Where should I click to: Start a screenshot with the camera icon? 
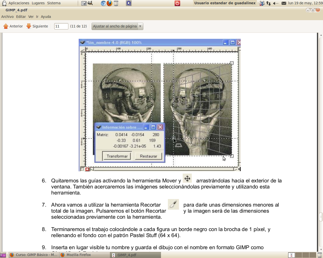tap(84, 3)
